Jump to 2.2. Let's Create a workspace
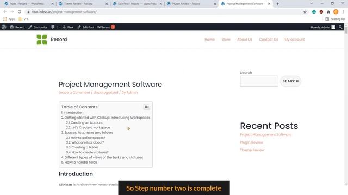The image size is (348, 195). (88, 128)
